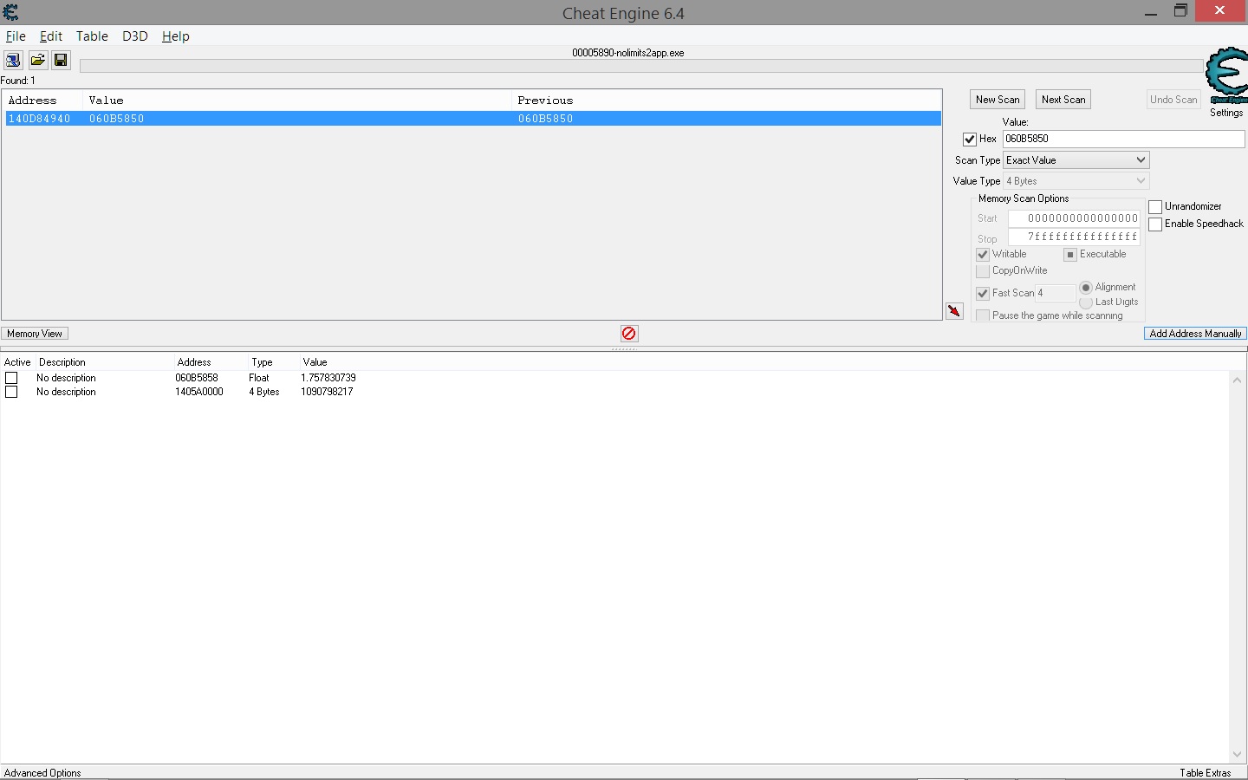Image resolution: width=1248 pixels, height=780 pixels.
Task: Toggle the Hex checkbox
Action: point(970,140)
